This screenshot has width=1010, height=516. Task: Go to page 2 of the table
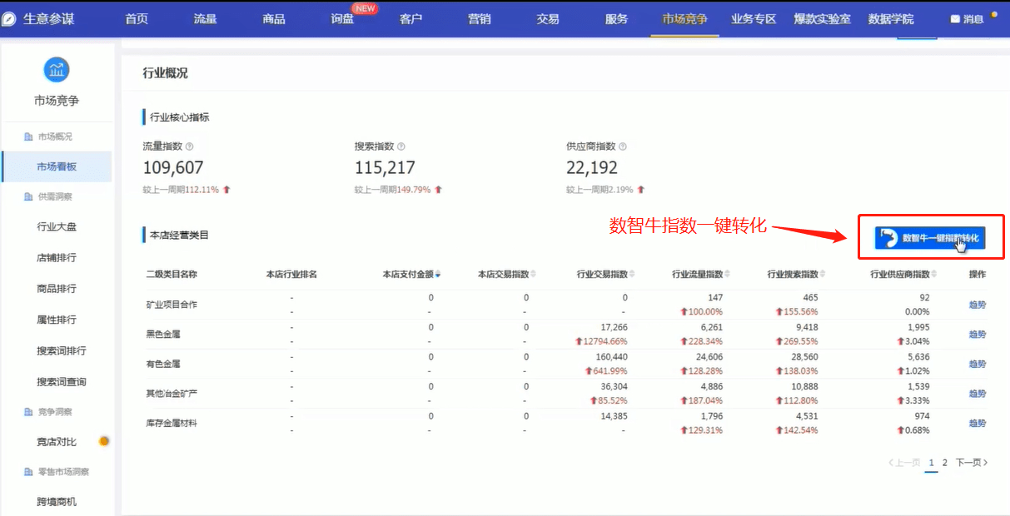[945, 463]
